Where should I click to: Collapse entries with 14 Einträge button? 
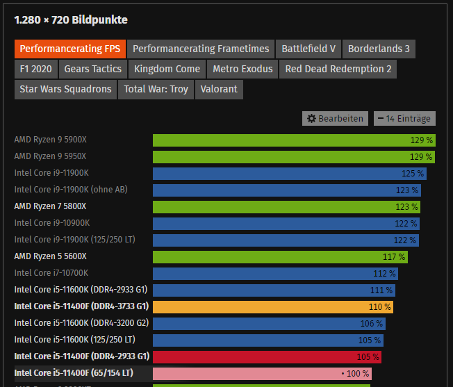pyautogui.click(x=404, y=118)
